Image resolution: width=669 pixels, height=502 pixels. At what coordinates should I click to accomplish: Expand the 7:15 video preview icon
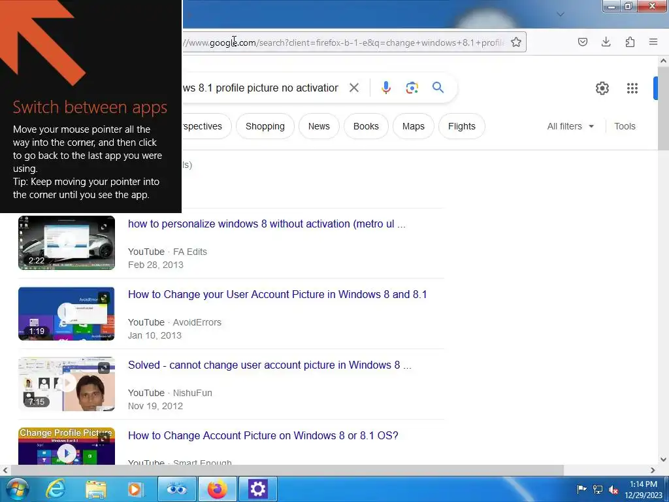click(104, 368)
